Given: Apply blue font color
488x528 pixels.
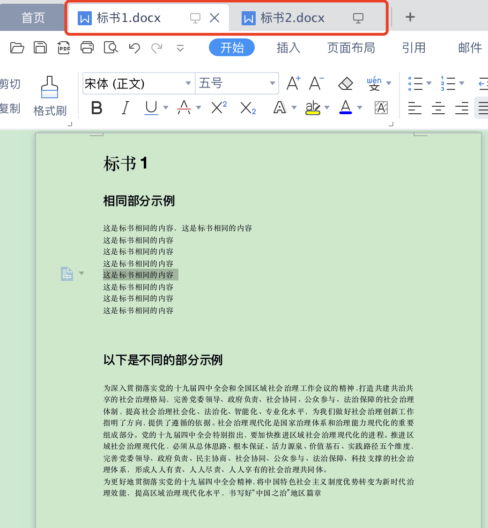Looking at the screenshot, I should pos(346,108).
